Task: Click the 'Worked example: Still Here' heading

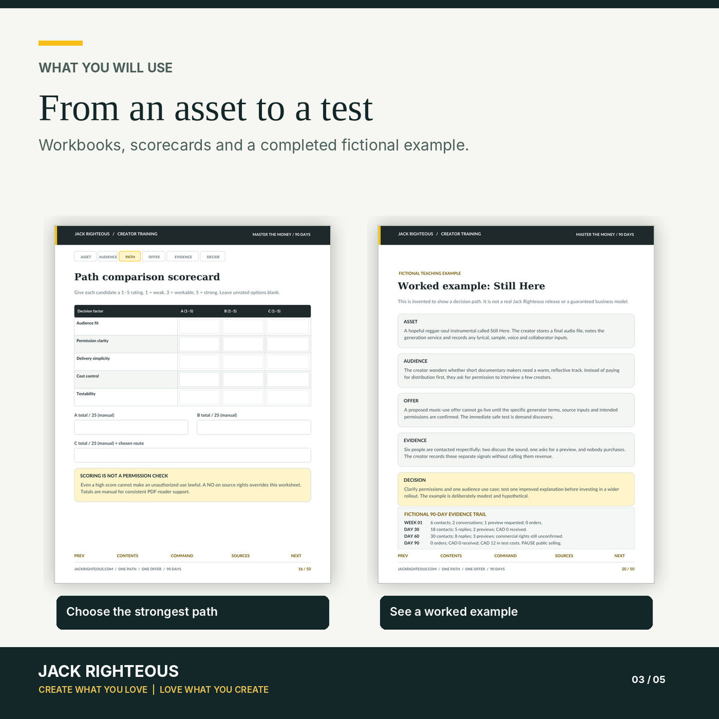Action: click(472, 286)
